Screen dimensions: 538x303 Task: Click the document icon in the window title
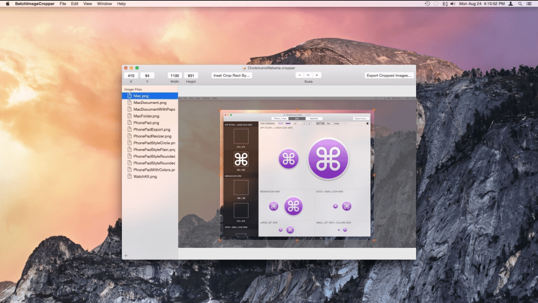coord(243,67)
